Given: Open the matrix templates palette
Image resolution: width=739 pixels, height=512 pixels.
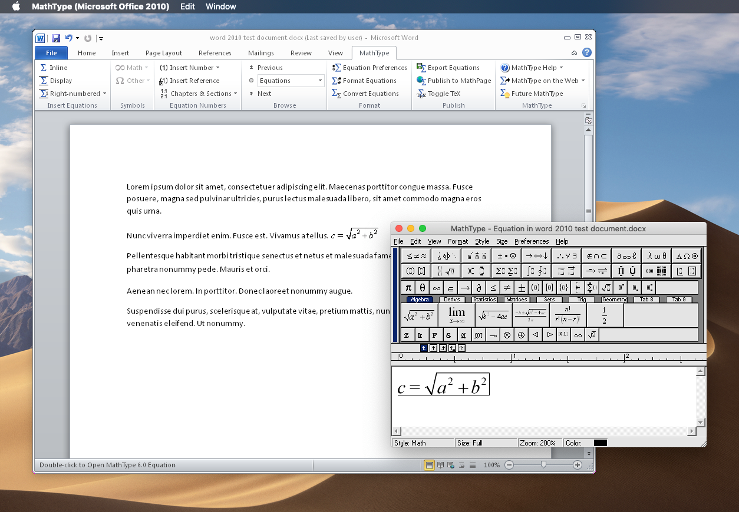Looking at the screenshot, I should pyautogui.click(x=656, y=271).
